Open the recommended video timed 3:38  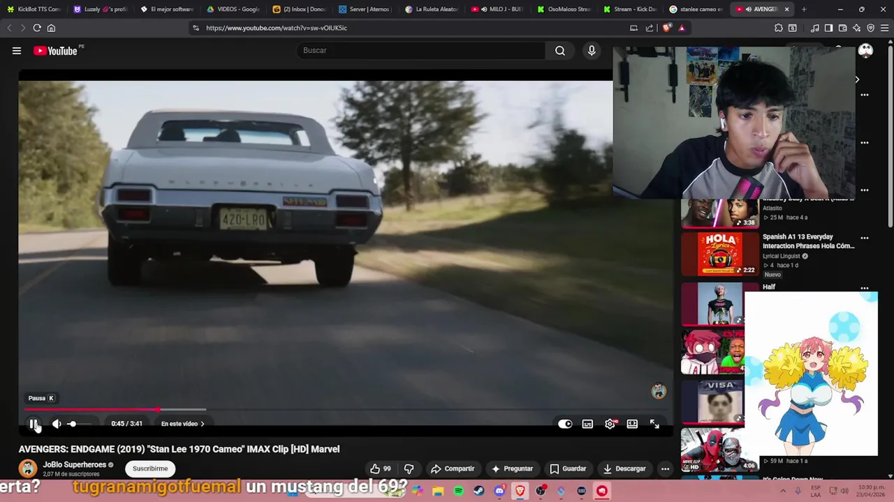(720, 213)
